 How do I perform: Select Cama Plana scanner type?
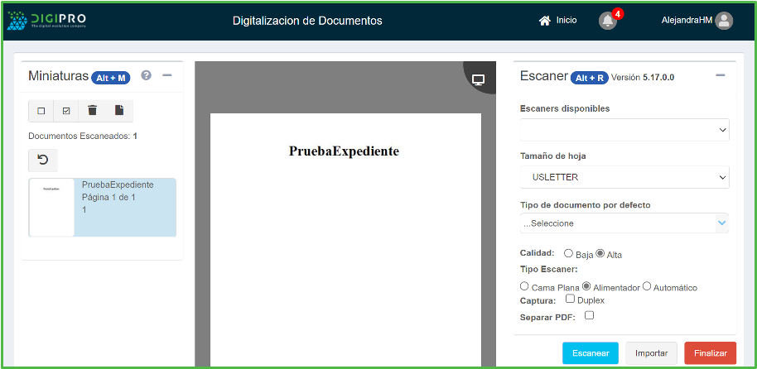[x=524, y=286]
